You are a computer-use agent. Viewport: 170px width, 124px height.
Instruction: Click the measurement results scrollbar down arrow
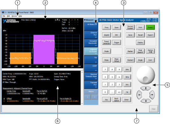point(82,104)
